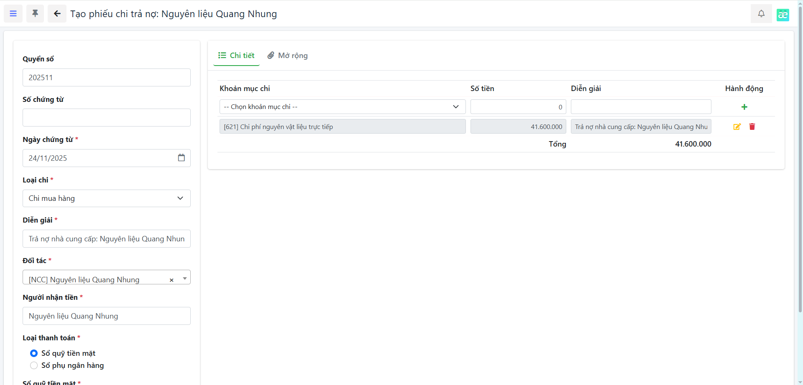
Task: Click the Người nhận tiền input field
Action: click(x=106, y=316)
